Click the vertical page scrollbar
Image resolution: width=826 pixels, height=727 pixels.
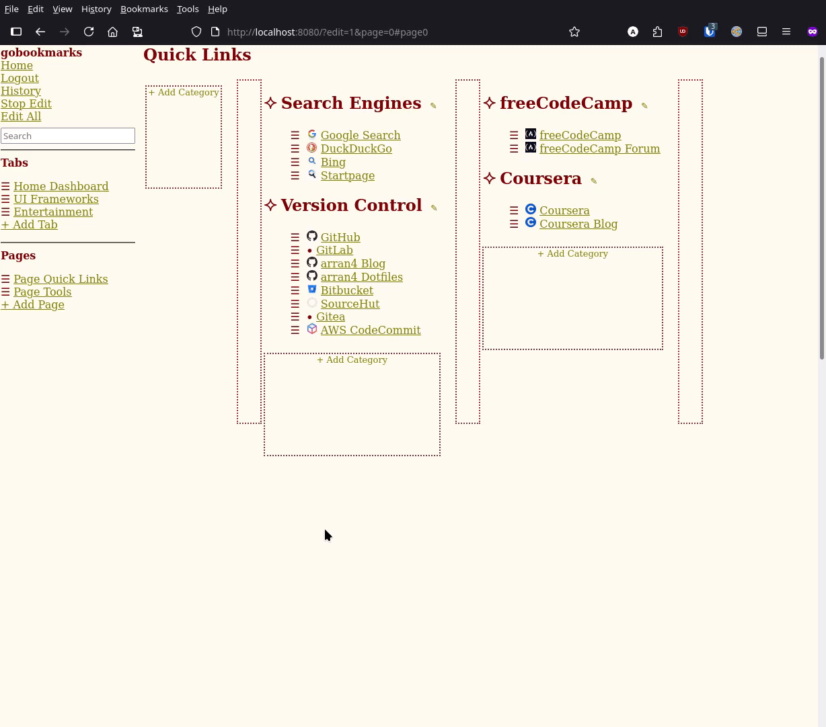click(821, 208)
